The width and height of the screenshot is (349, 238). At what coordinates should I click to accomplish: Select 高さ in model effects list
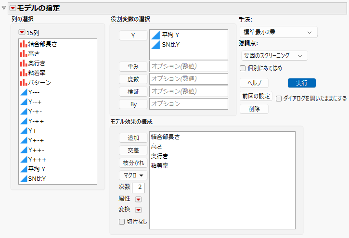[x=157, y=146]
